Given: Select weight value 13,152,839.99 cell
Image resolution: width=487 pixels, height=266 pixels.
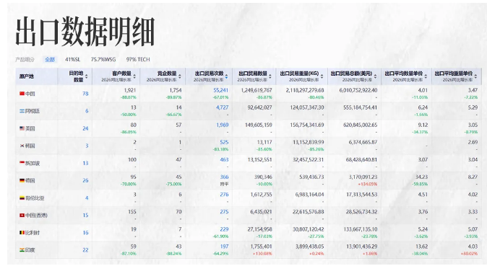Looking at the screenshot, I should tap(308, 142).
